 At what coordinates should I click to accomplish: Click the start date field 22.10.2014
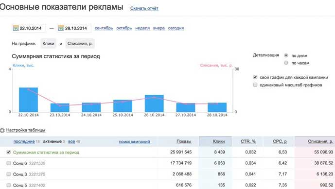pyautogui.click(x=29, y=28)
